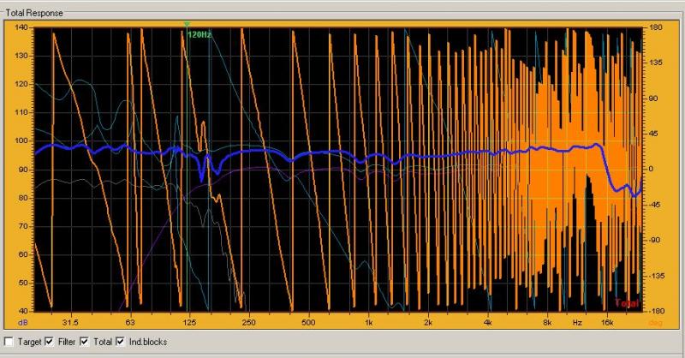Toggle the Total curve checkbox
The image size is (685, 358).
coord(84,342)
